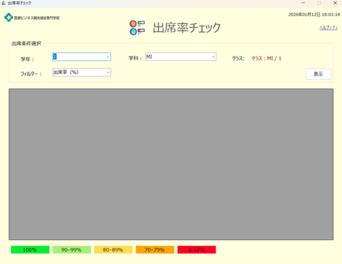Open the 学科 department dropdown showing MI
The height and width of the screenshot is (264, 342).
point(181,57)
